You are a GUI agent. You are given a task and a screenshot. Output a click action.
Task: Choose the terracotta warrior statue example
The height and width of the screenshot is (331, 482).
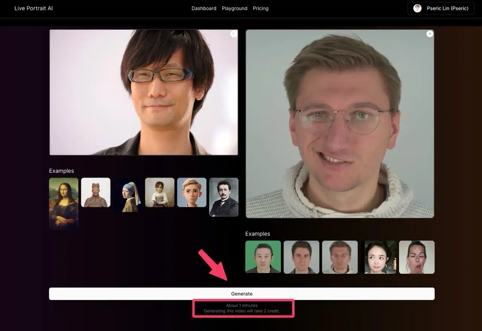(96, 192)
